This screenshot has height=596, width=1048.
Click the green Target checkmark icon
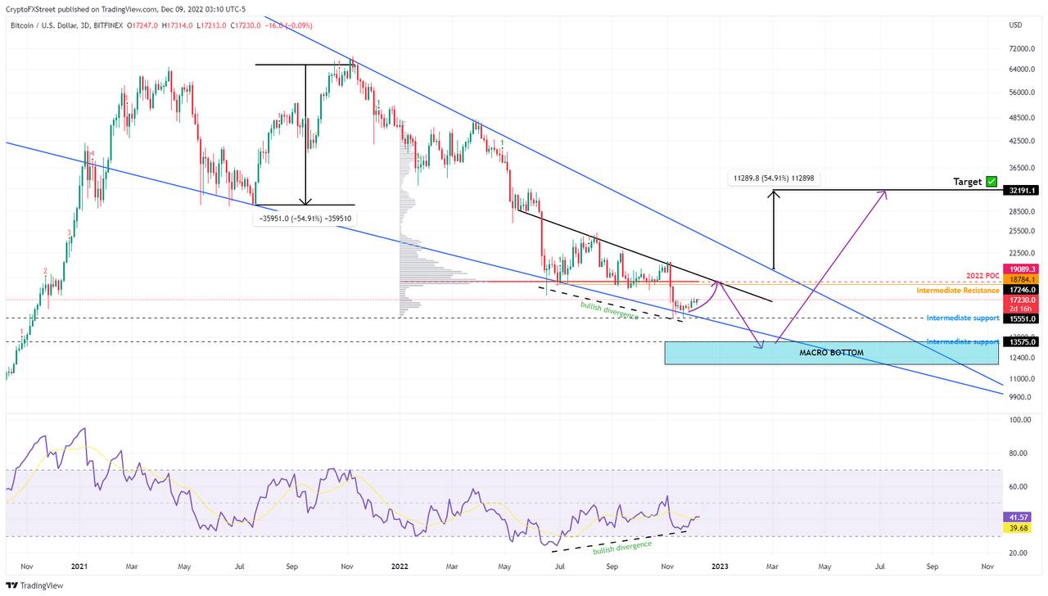992,181
